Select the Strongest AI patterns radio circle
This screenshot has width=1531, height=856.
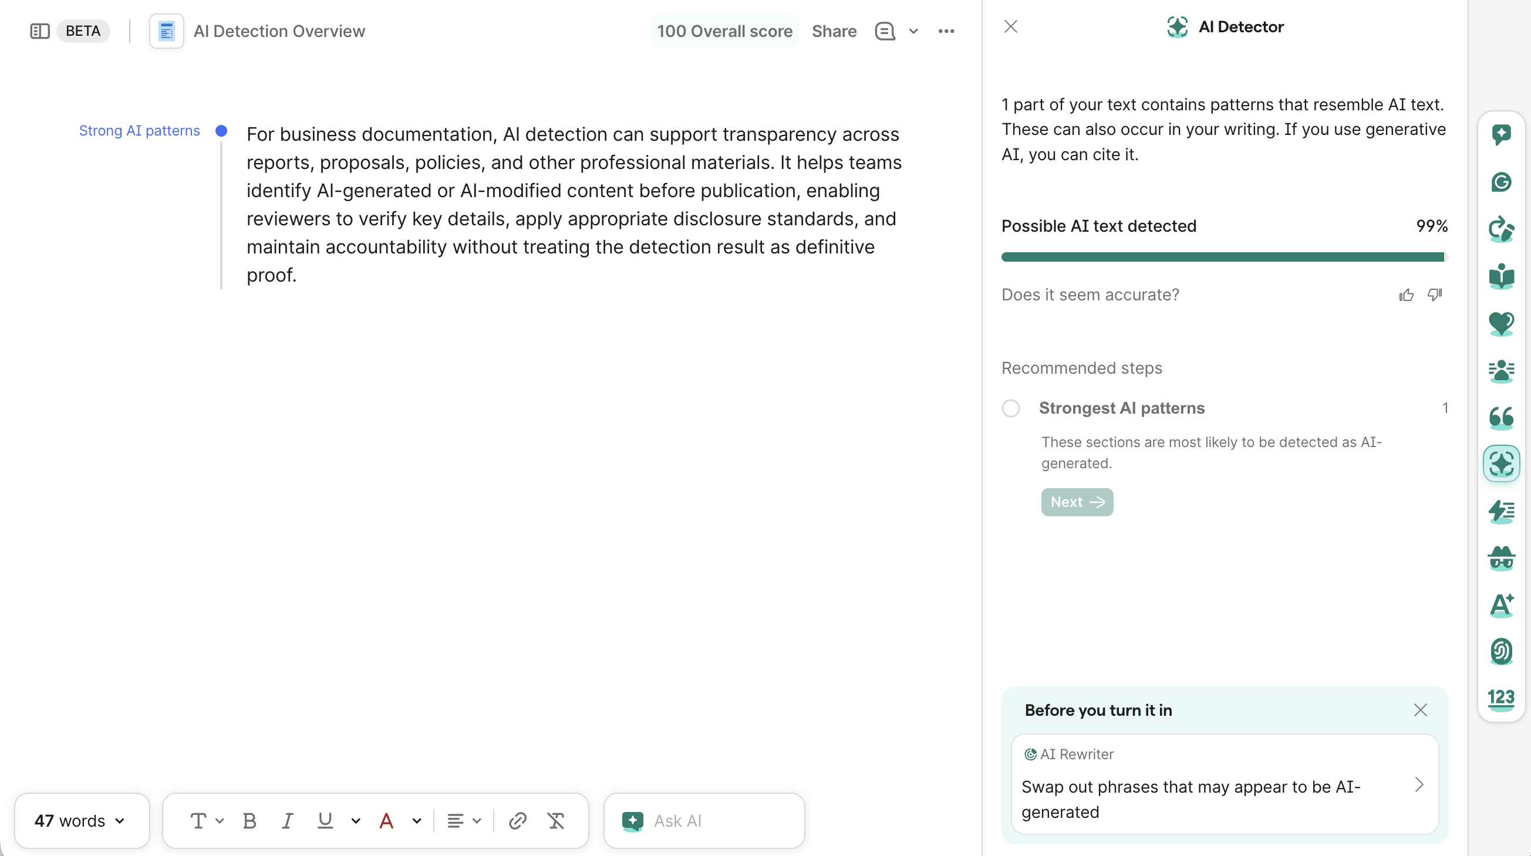click(x=1011, y=408)
